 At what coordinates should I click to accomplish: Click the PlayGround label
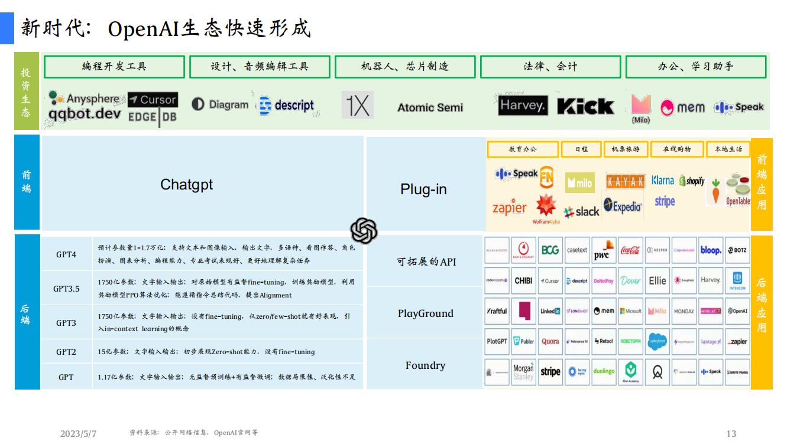pos(426,313)
